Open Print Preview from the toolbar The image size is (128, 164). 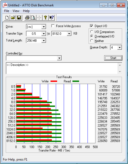point(33,18)
